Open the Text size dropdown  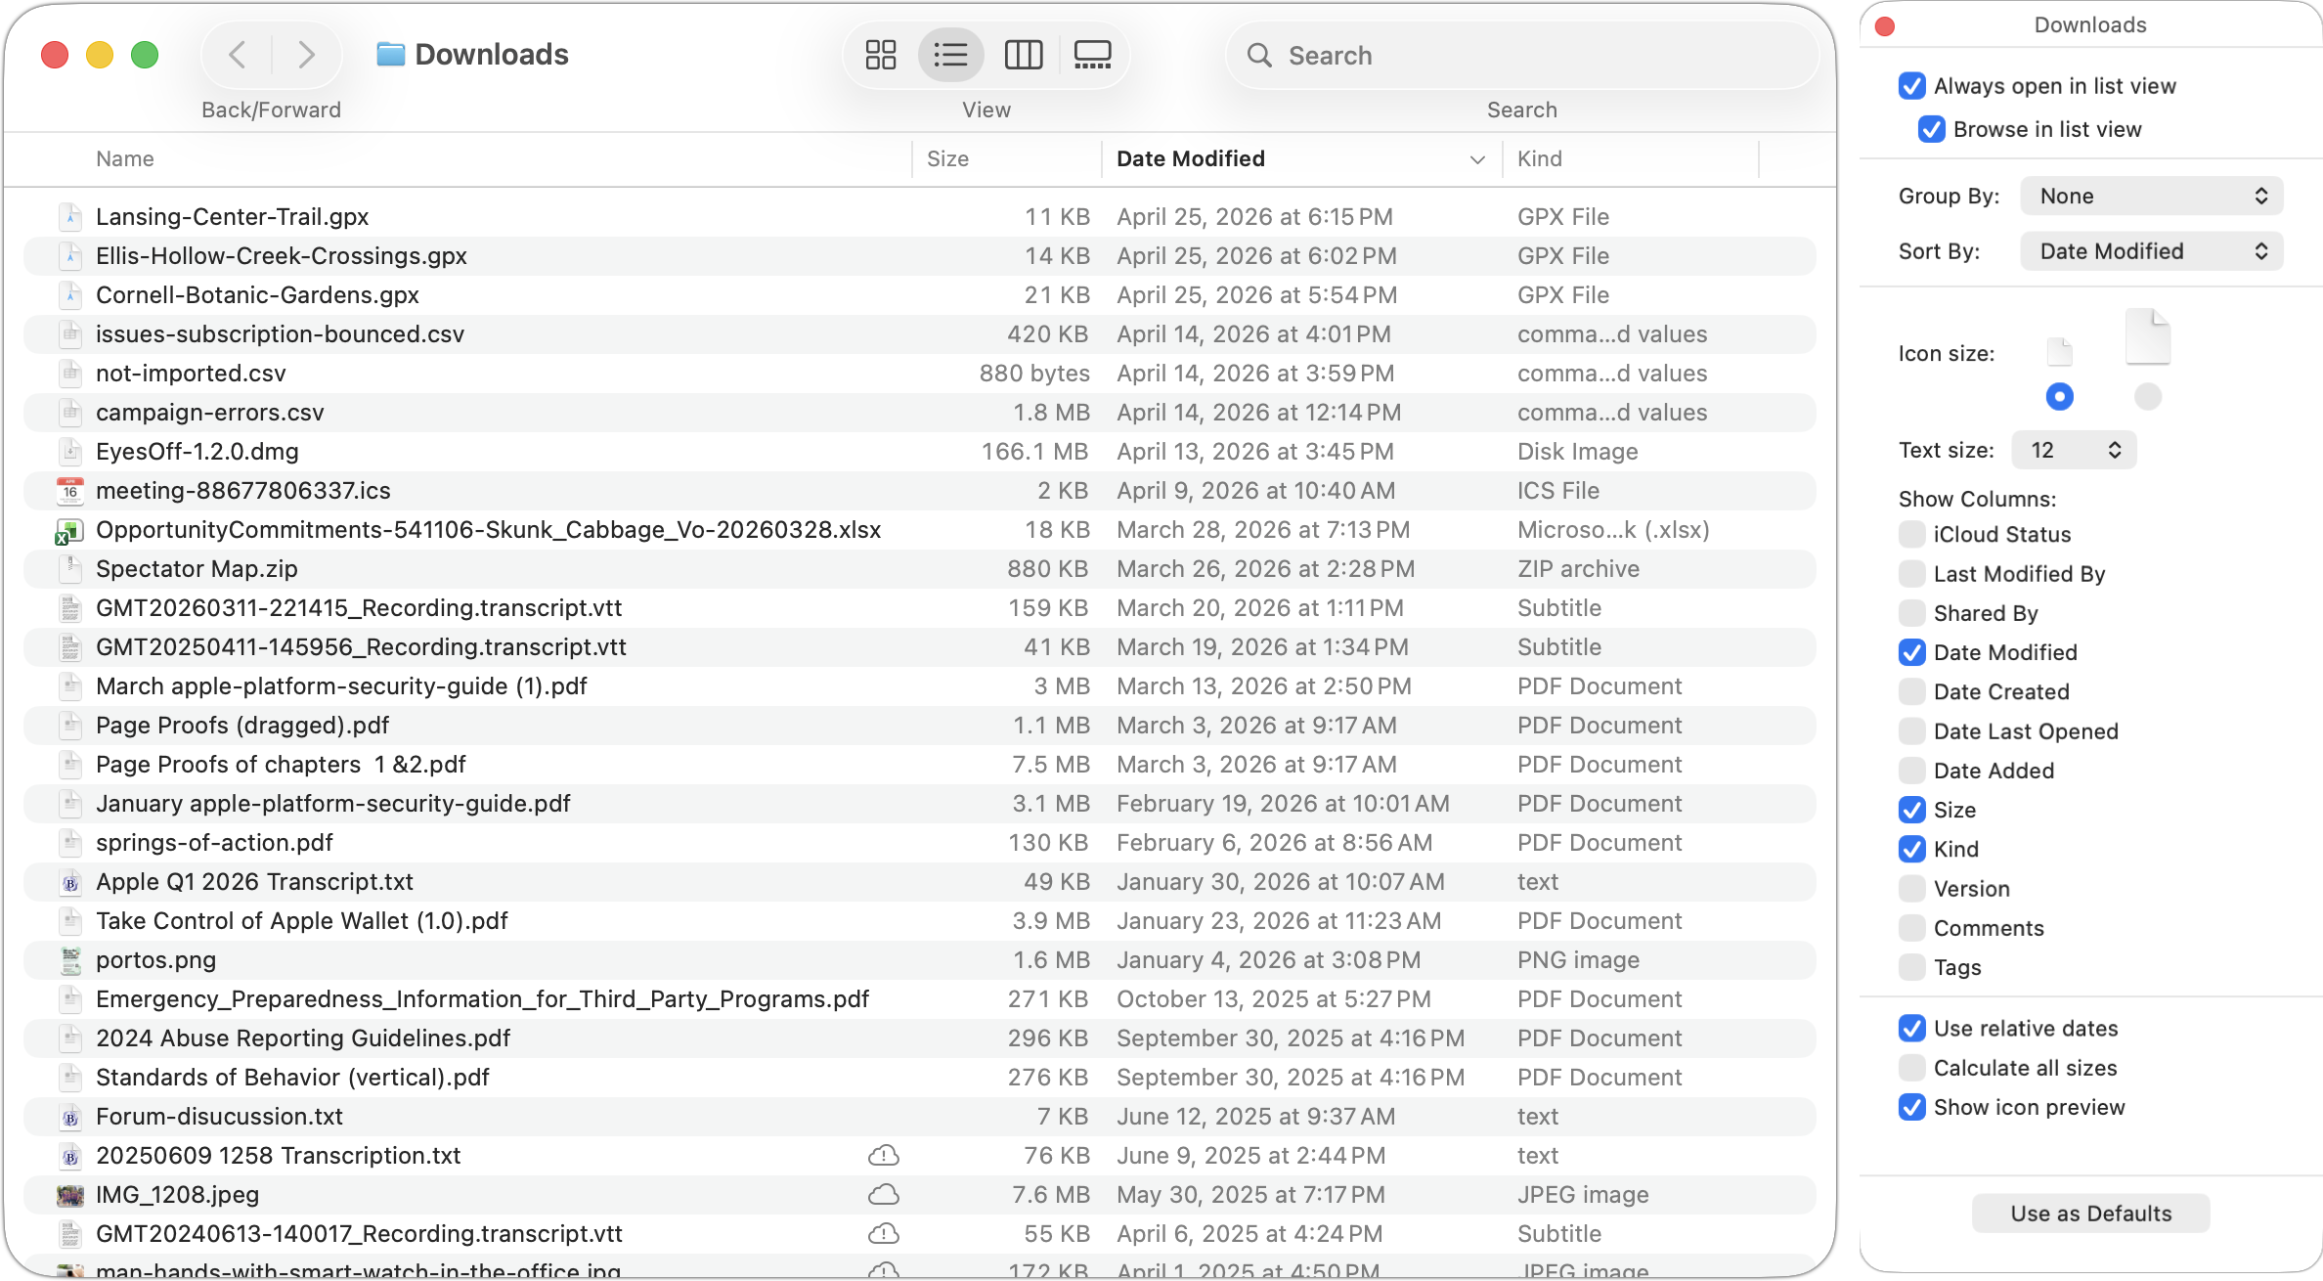(2074, 450)
